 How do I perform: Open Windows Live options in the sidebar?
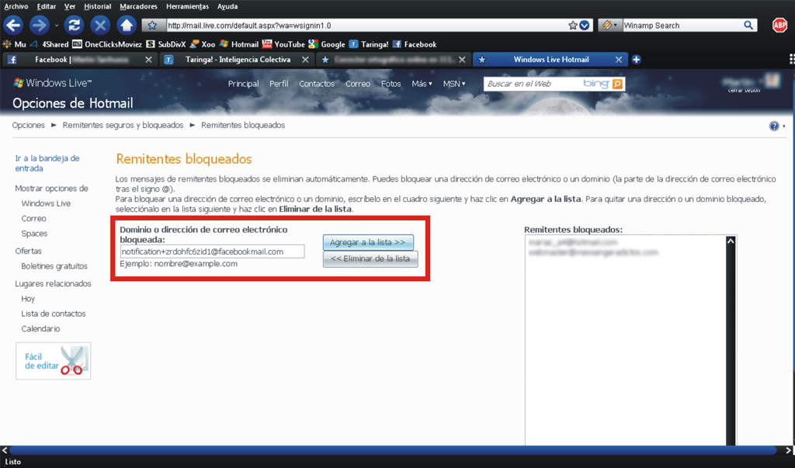coord(46,203)
